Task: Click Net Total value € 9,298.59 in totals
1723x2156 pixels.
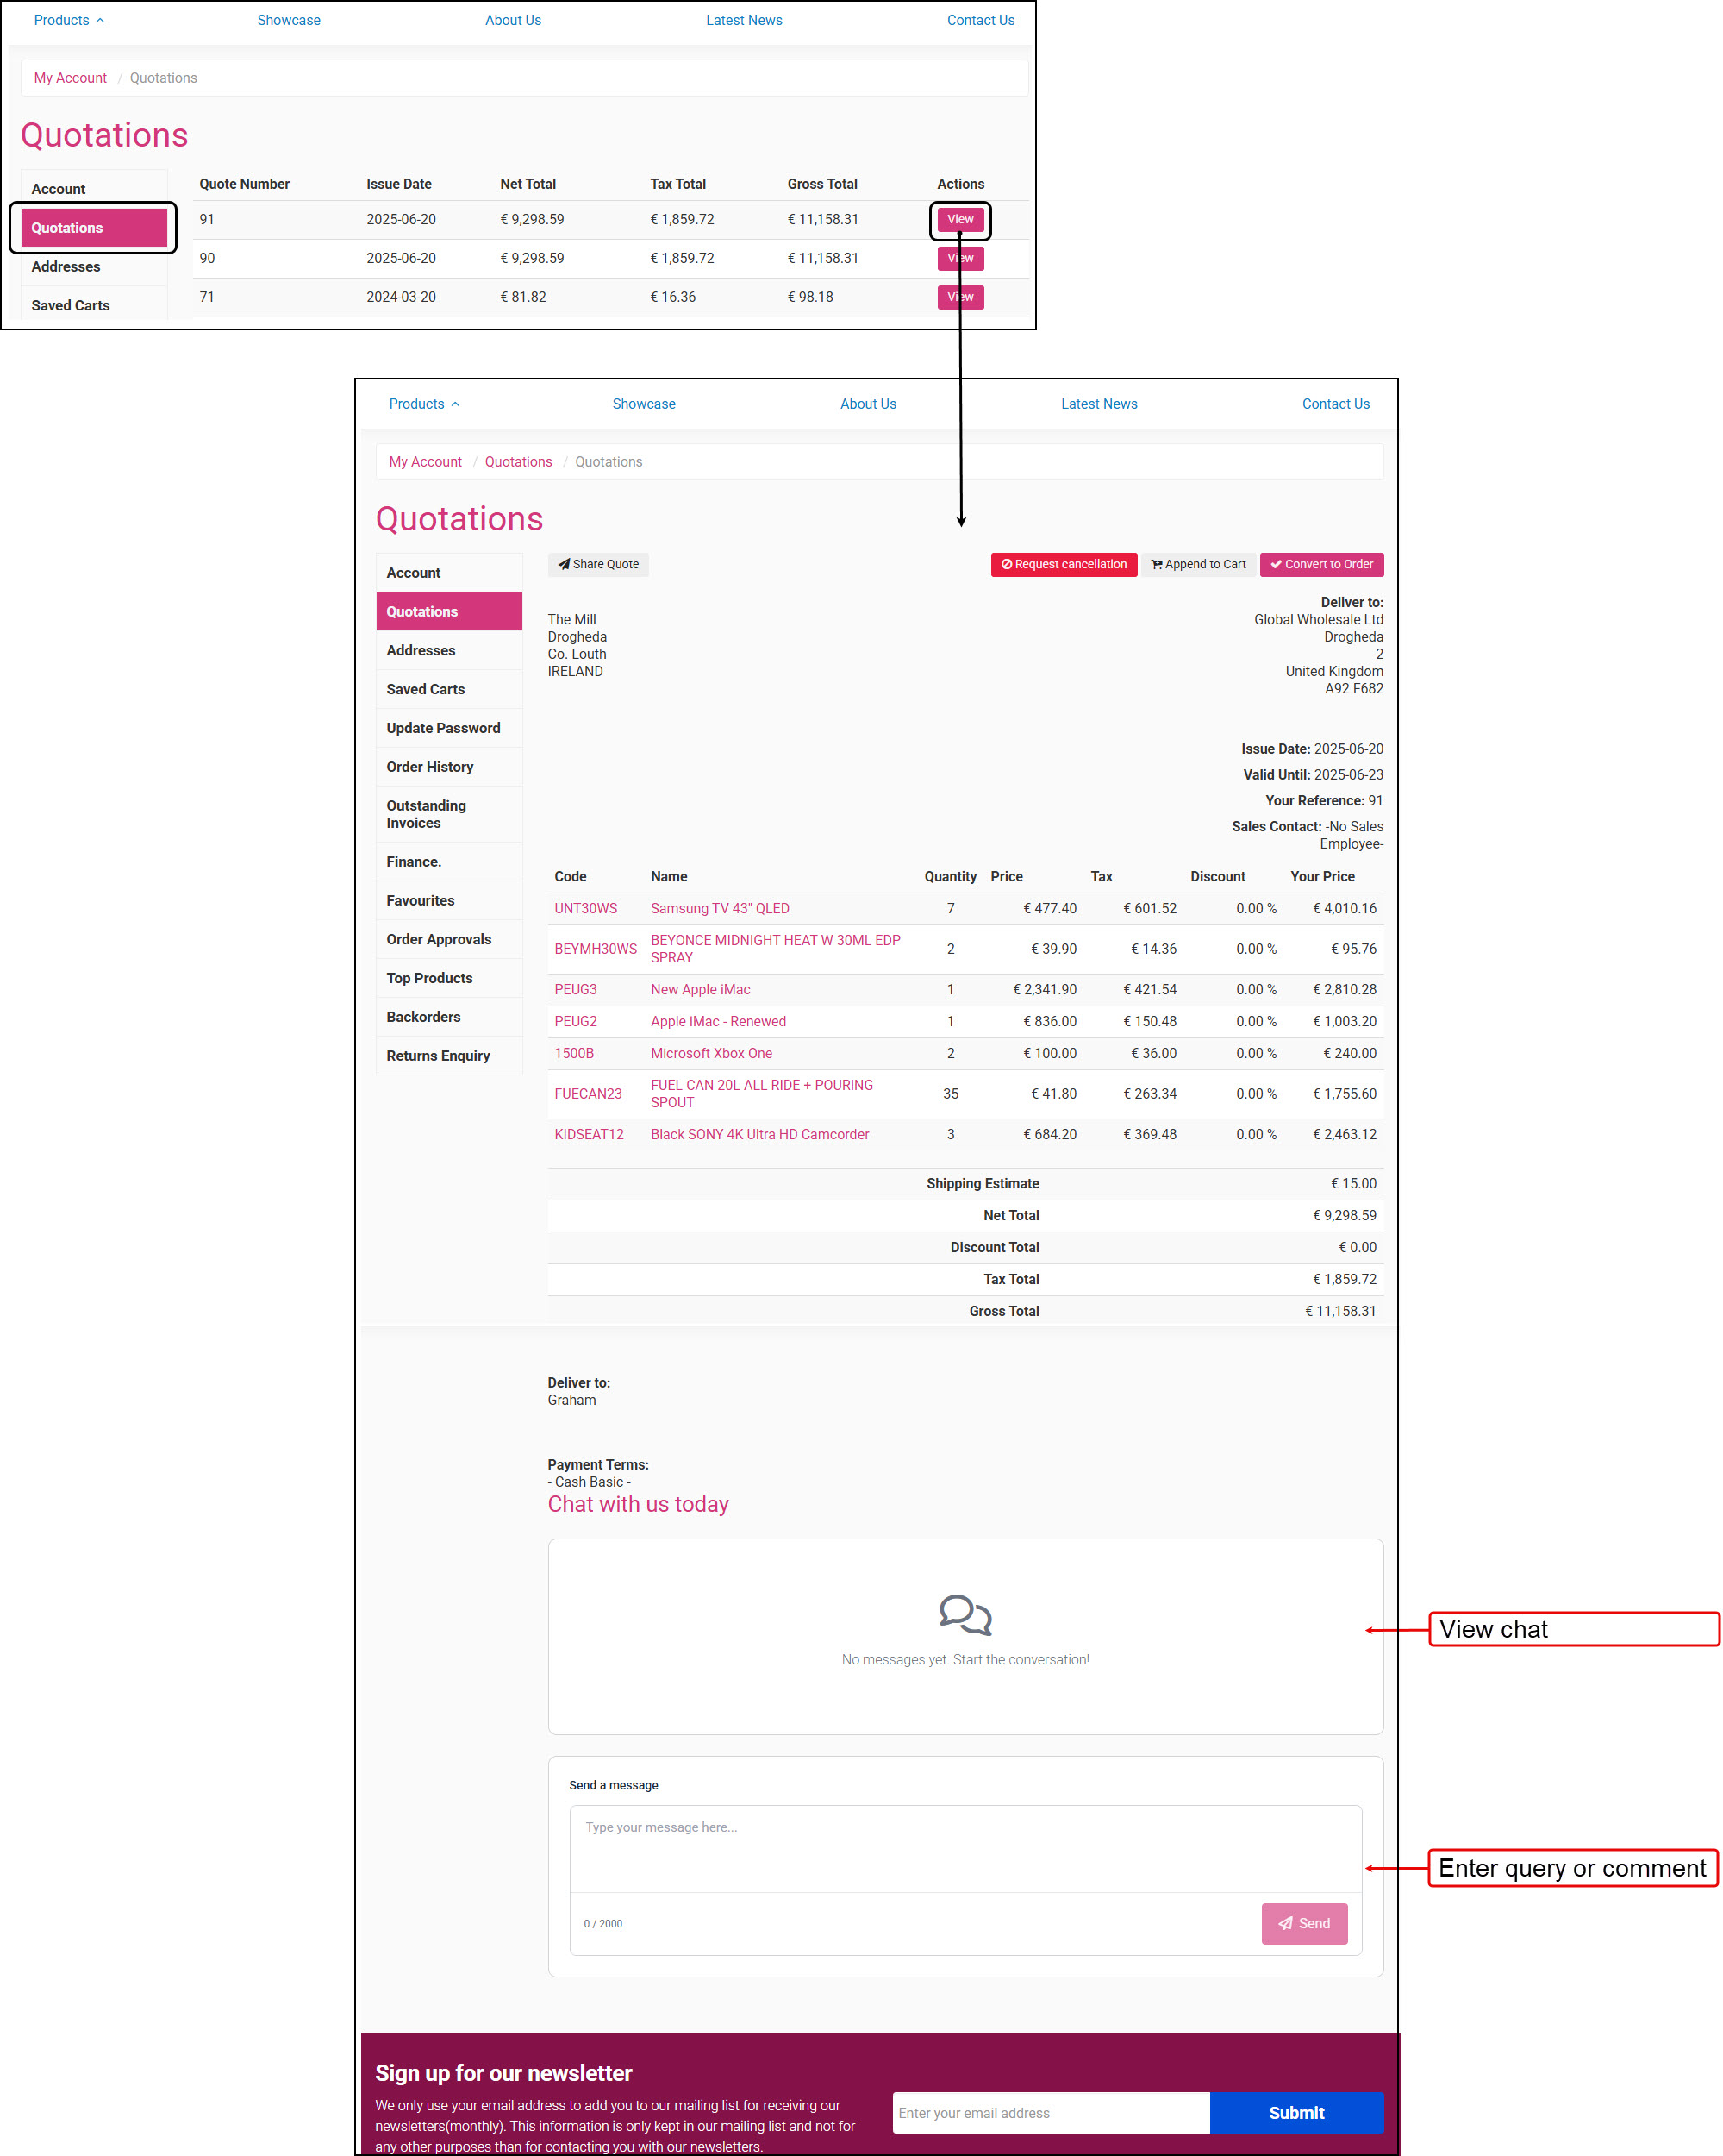Action: click(1345, 1215)
